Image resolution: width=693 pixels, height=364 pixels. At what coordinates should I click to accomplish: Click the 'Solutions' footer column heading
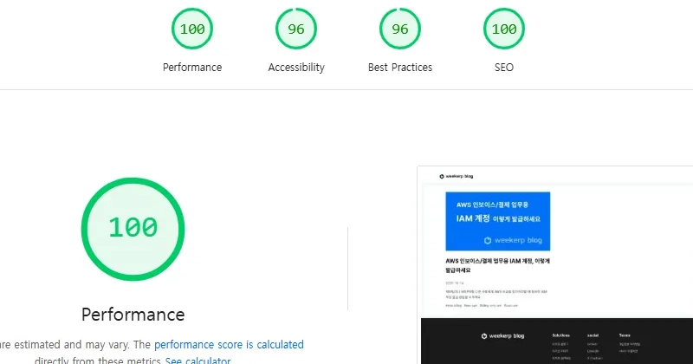[x=560, y=335]
